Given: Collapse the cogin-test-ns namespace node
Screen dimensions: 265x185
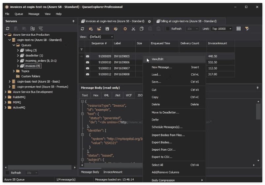Looking at the screenshot, I should click(10, 40).
